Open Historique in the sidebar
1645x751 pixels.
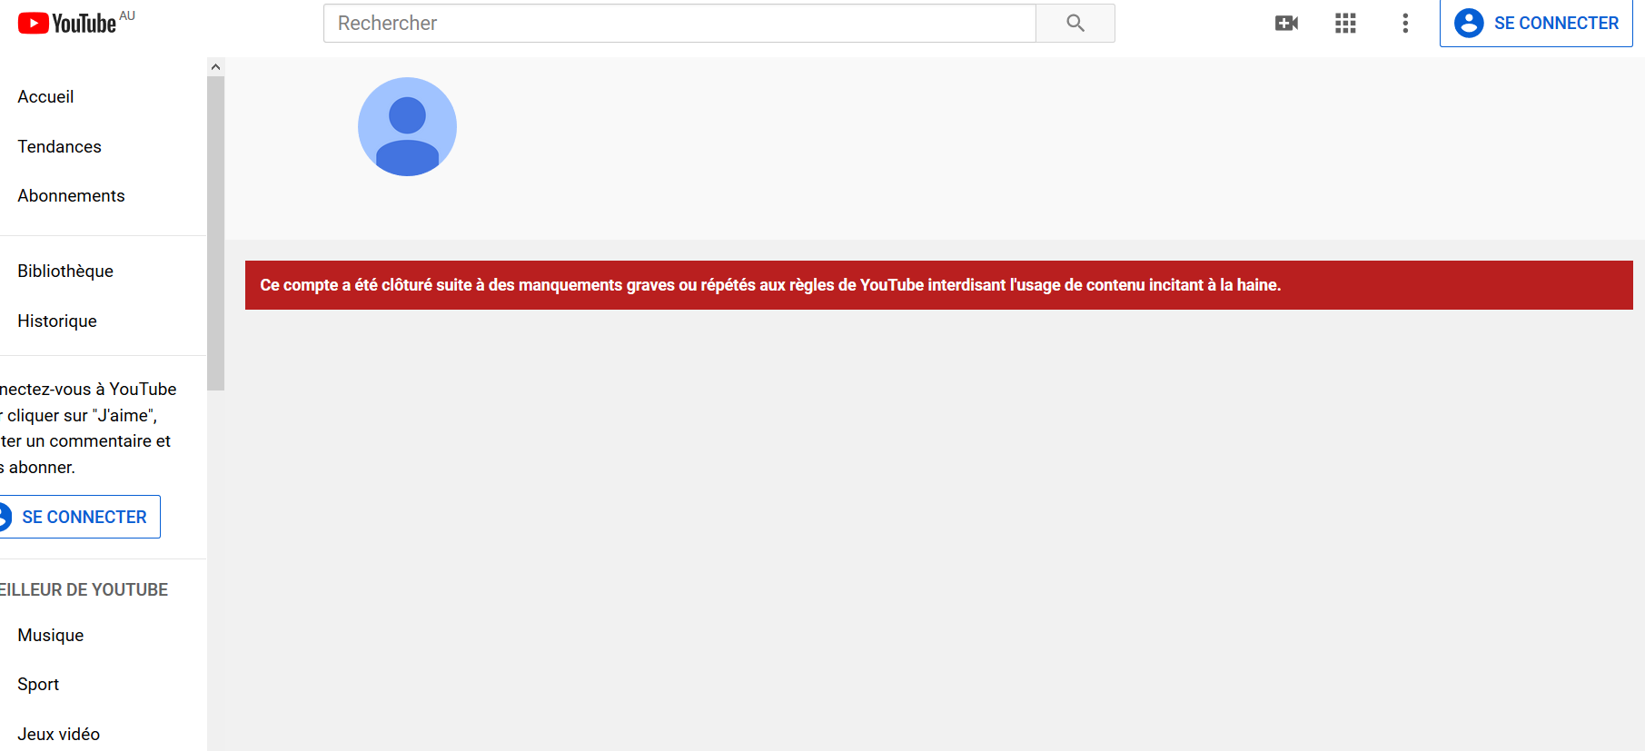point(57,321)
